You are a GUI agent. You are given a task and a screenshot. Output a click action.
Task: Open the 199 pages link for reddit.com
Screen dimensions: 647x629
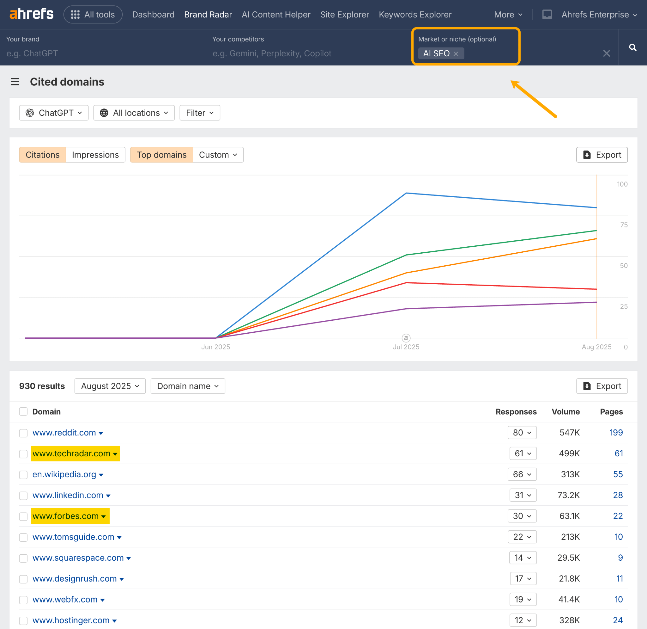point(616,432)
